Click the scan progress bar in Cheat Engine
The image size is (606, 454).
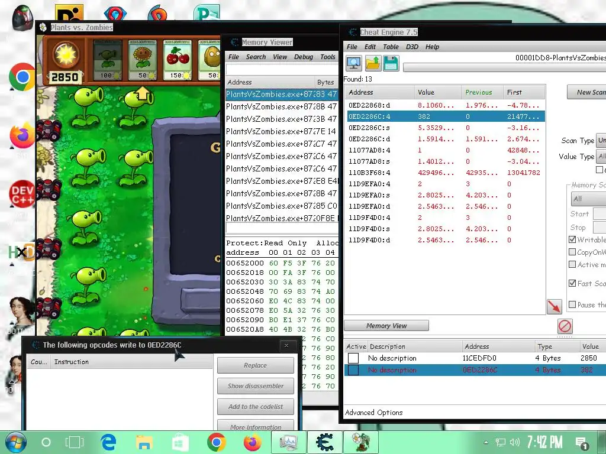(504, 67)
